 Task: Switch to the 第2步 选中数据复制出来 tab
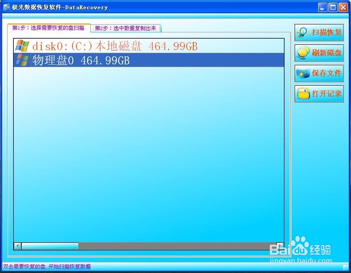pyautogui.click(x=126, y=28)
